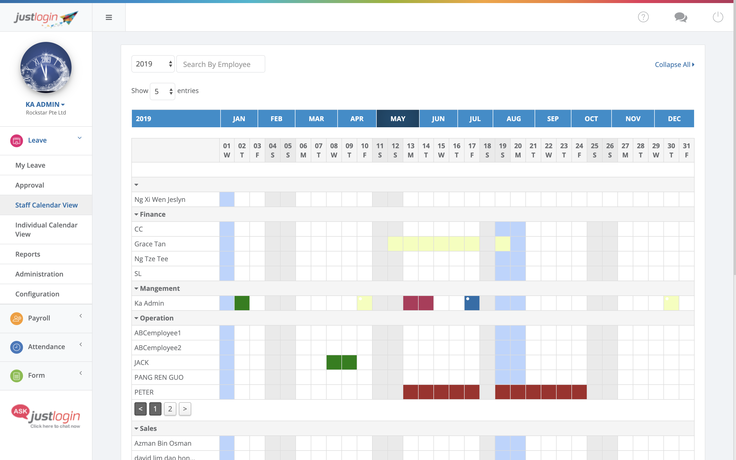Click the Collapse All link
The image size is (736, 460).
click(674, 64)
